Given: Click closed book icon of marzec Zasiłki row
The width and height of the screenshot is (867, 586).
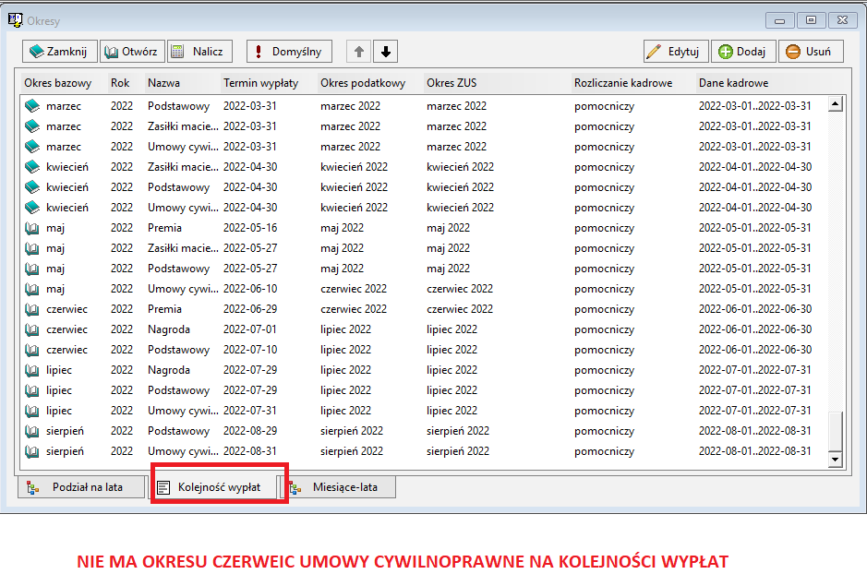Looking at the screenshot, I should [32, 126].
